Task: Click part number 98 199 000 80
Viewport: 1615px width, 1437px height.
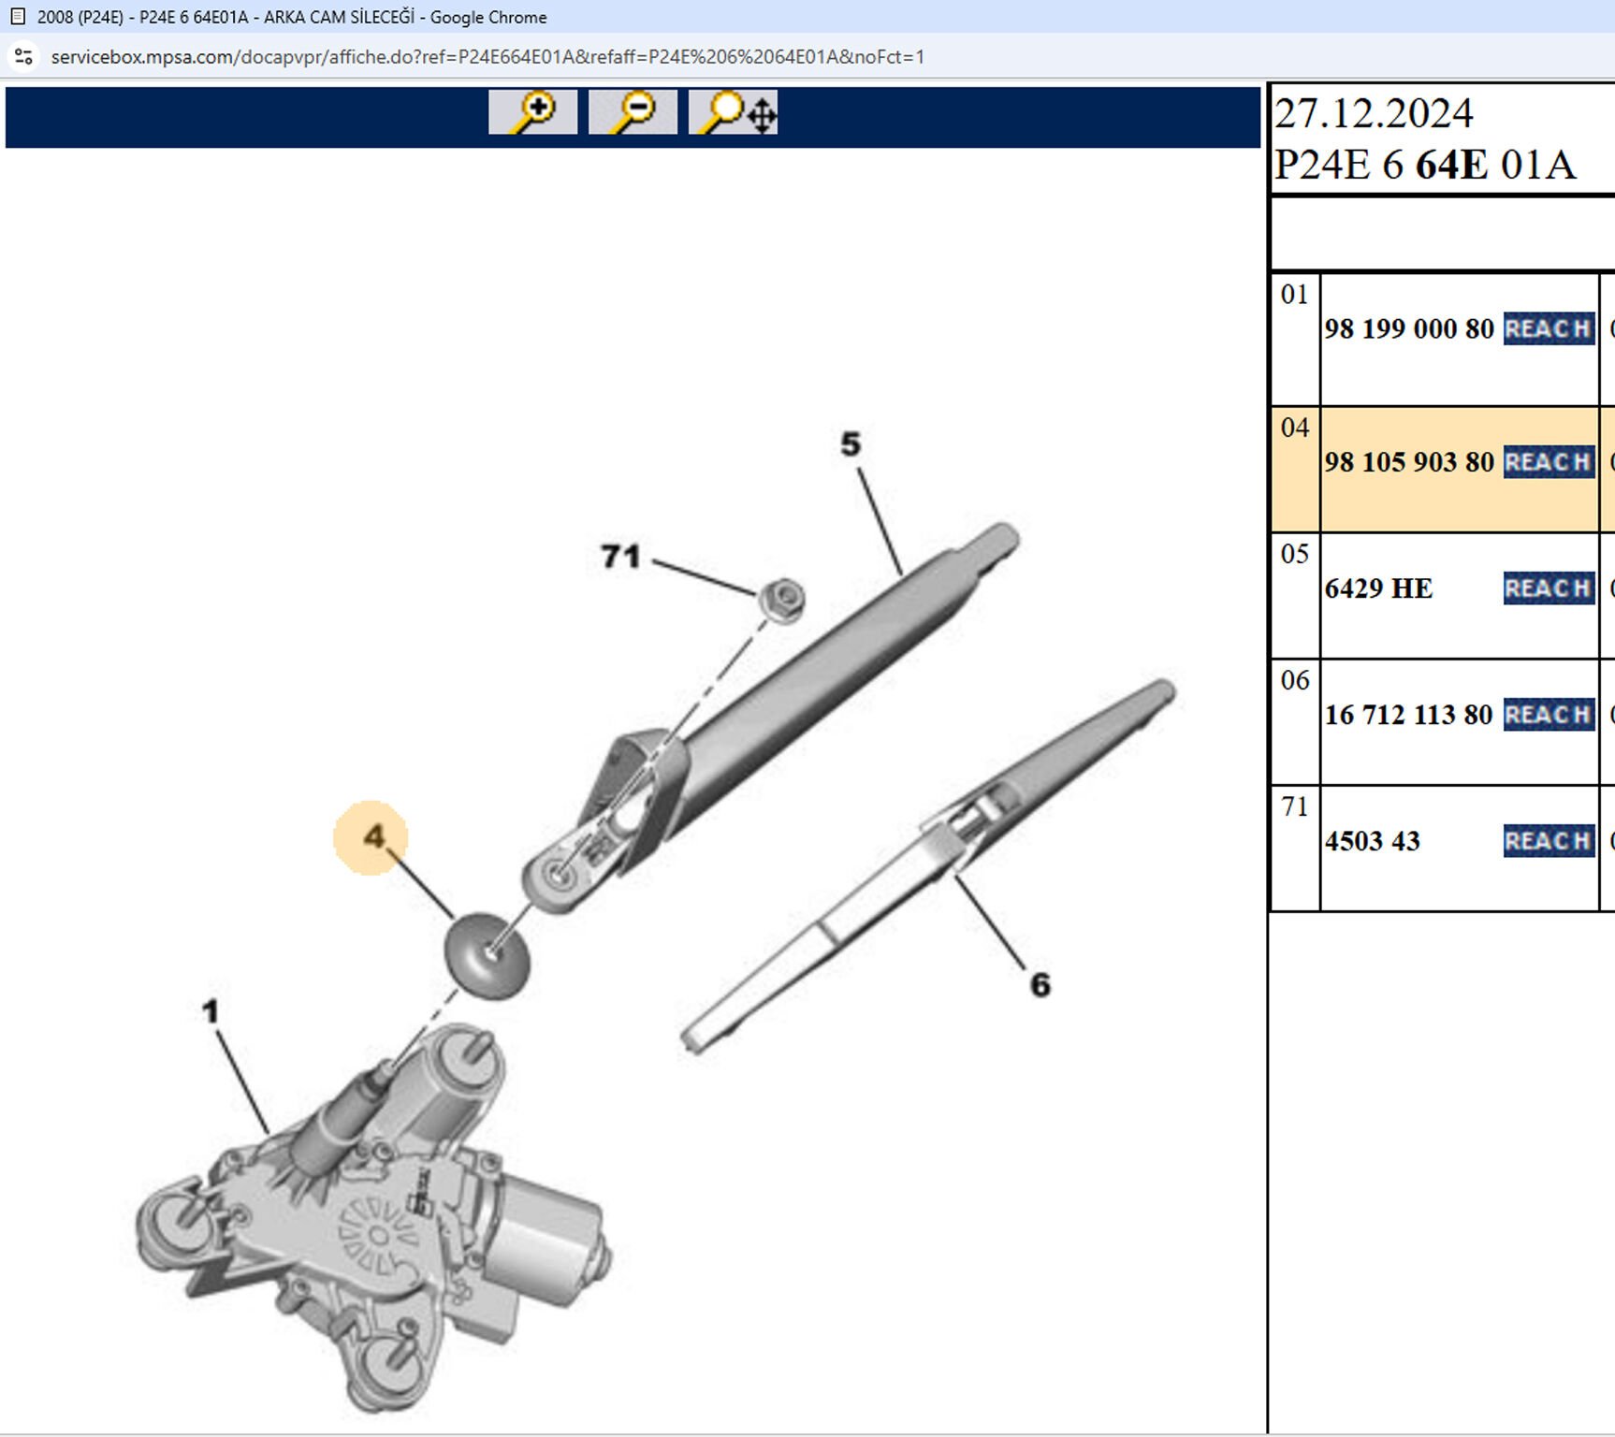Action: pos(1408,329)
